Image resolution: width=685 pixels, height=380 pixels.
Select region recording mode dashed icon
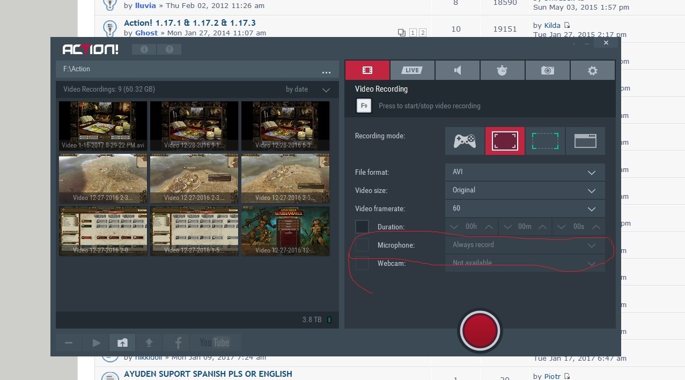coord(545,141)
